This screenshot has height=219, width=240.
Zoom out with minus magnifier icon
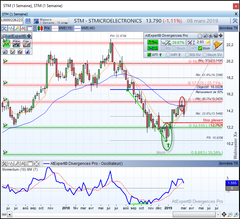(x=230, y=214)
